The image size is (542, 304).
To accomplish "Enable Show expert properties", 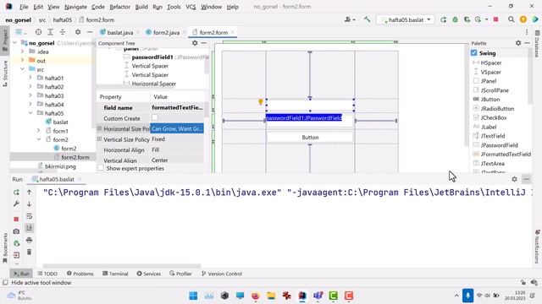I will [101, 168].
